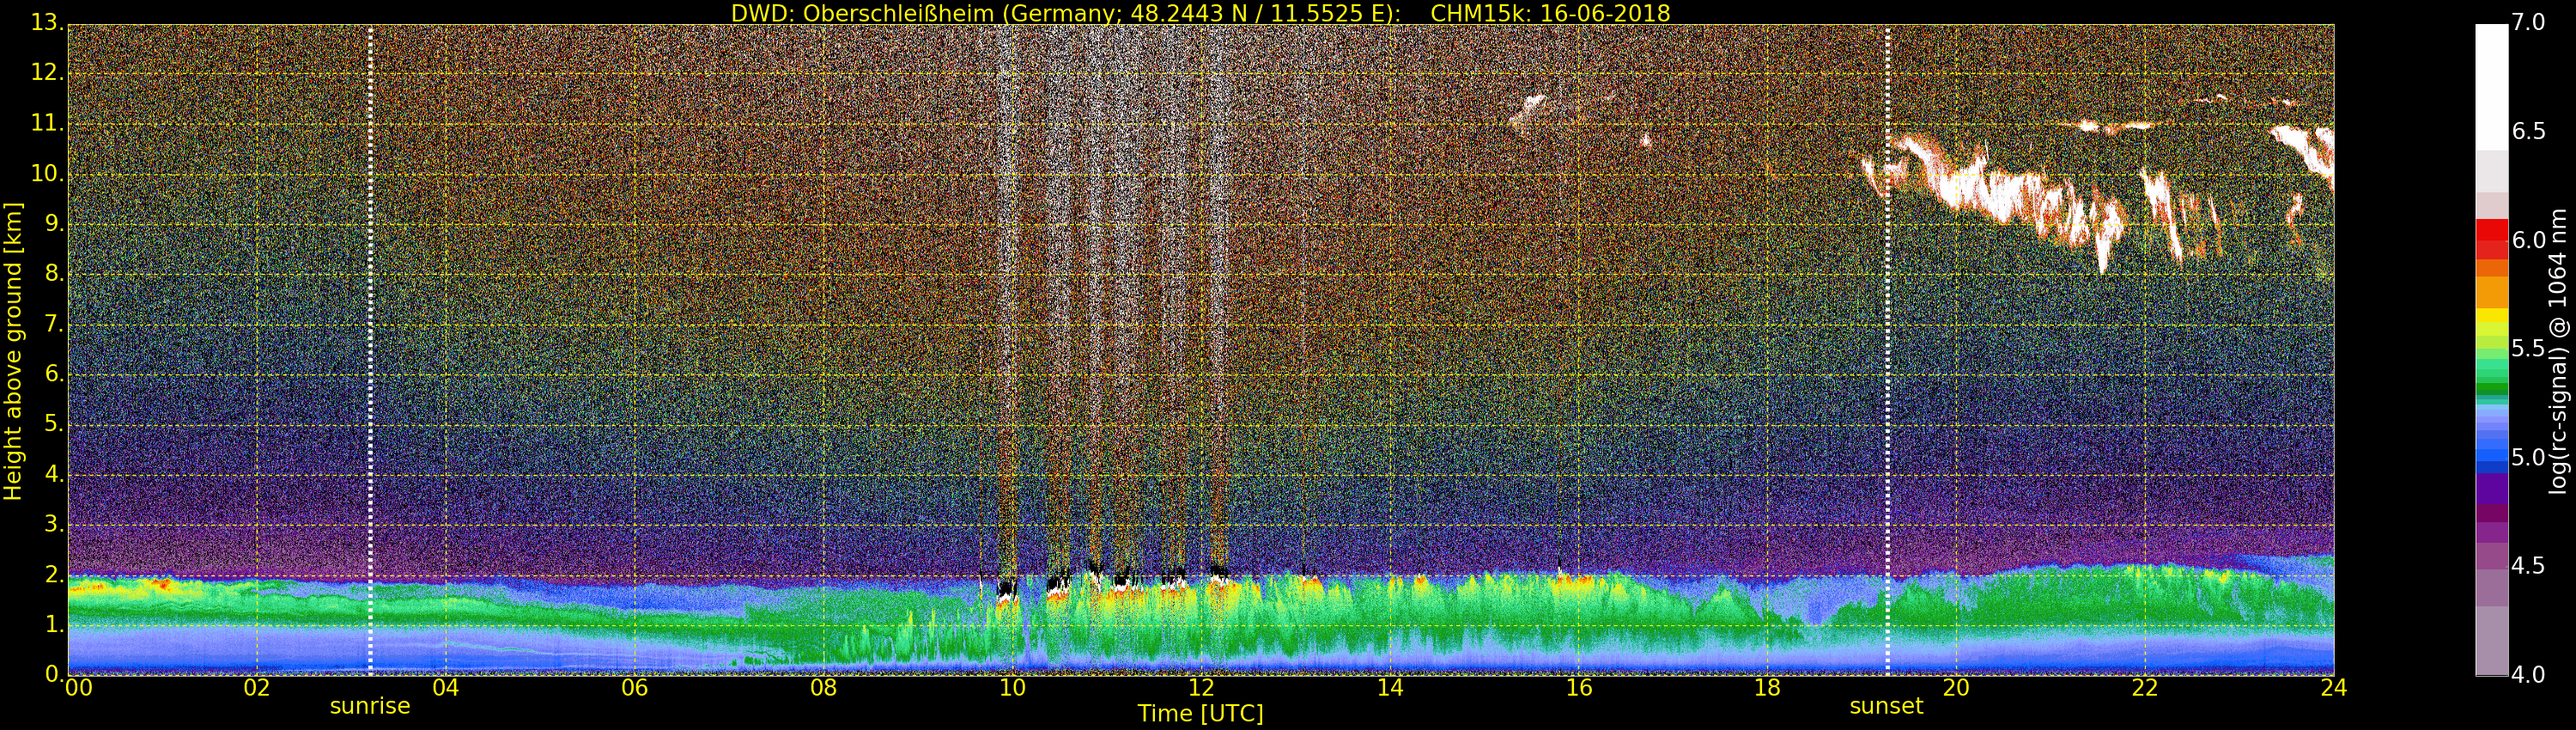Click the '16' time axis tick label
The height and width of the screenshot is (730, 2576).
[1579, 688]
